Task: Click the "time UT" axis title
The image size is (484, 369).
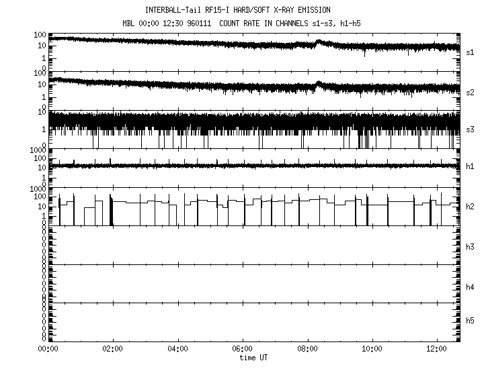Action: (x=253, y=358)
